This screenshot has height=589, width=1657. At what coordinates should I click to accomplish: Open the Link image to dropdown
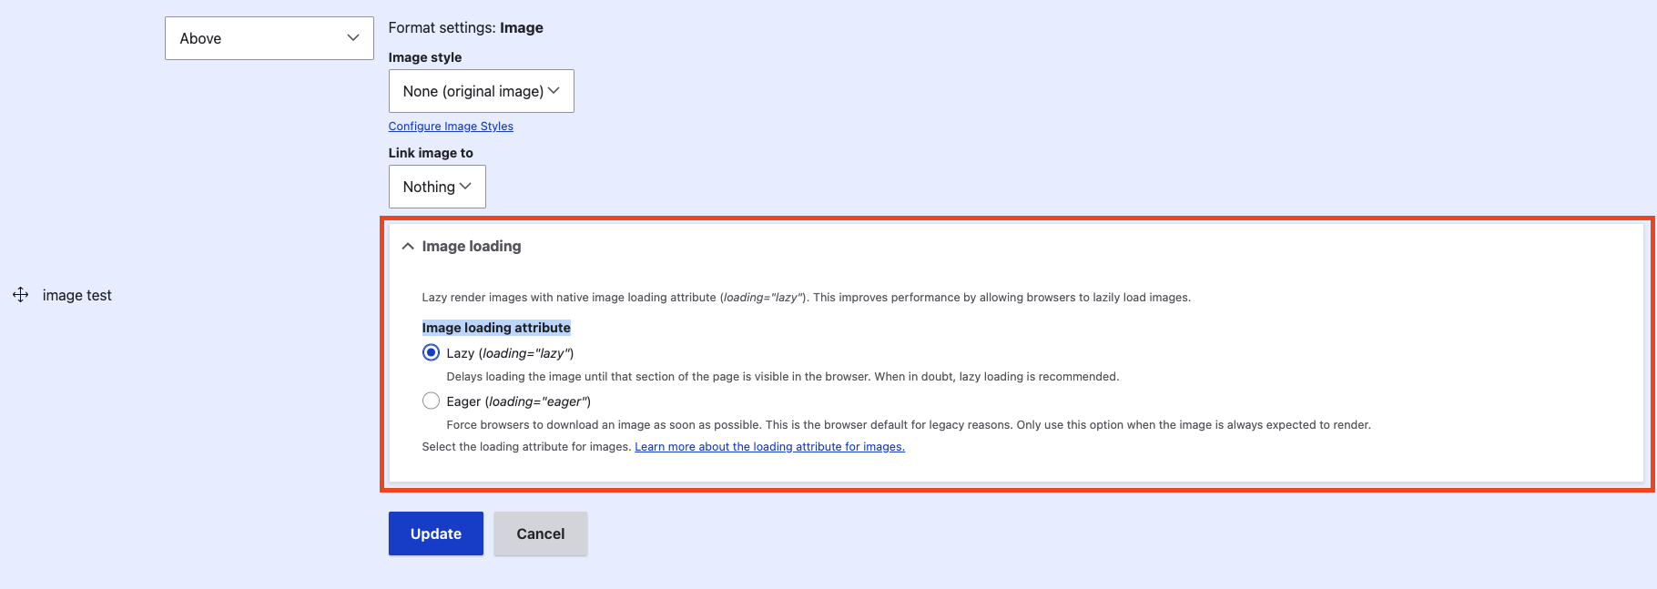click(437, 187)
